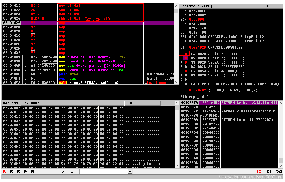The height and width of the screenshot is (182, 285).
Task: Select the EFL 00000202 flags value
Action: pyautogui.click(x=197, y=90)
